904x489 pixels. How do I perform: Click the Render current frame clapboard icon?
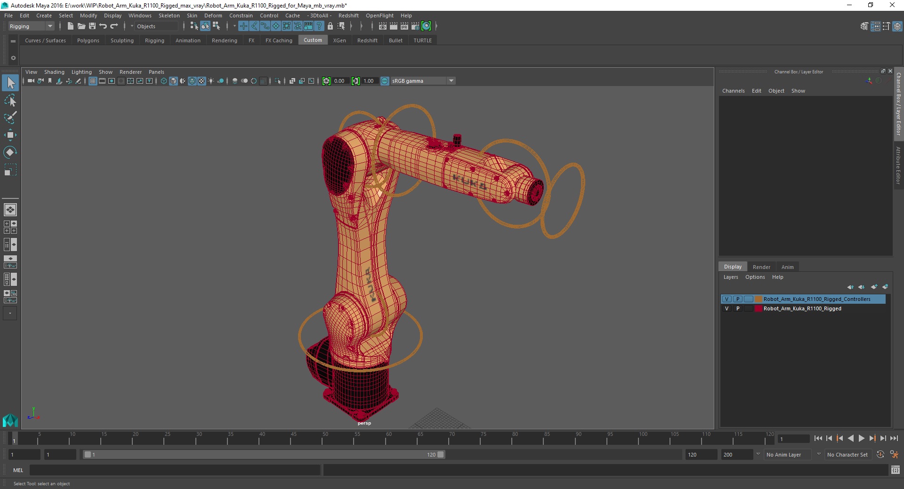tap(394, 26)
